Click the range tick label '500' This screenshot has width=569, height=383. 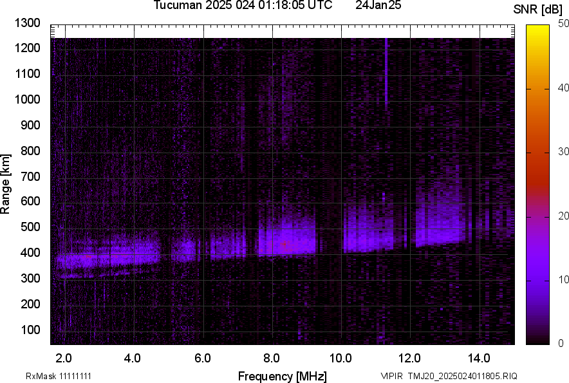point(30,227)
